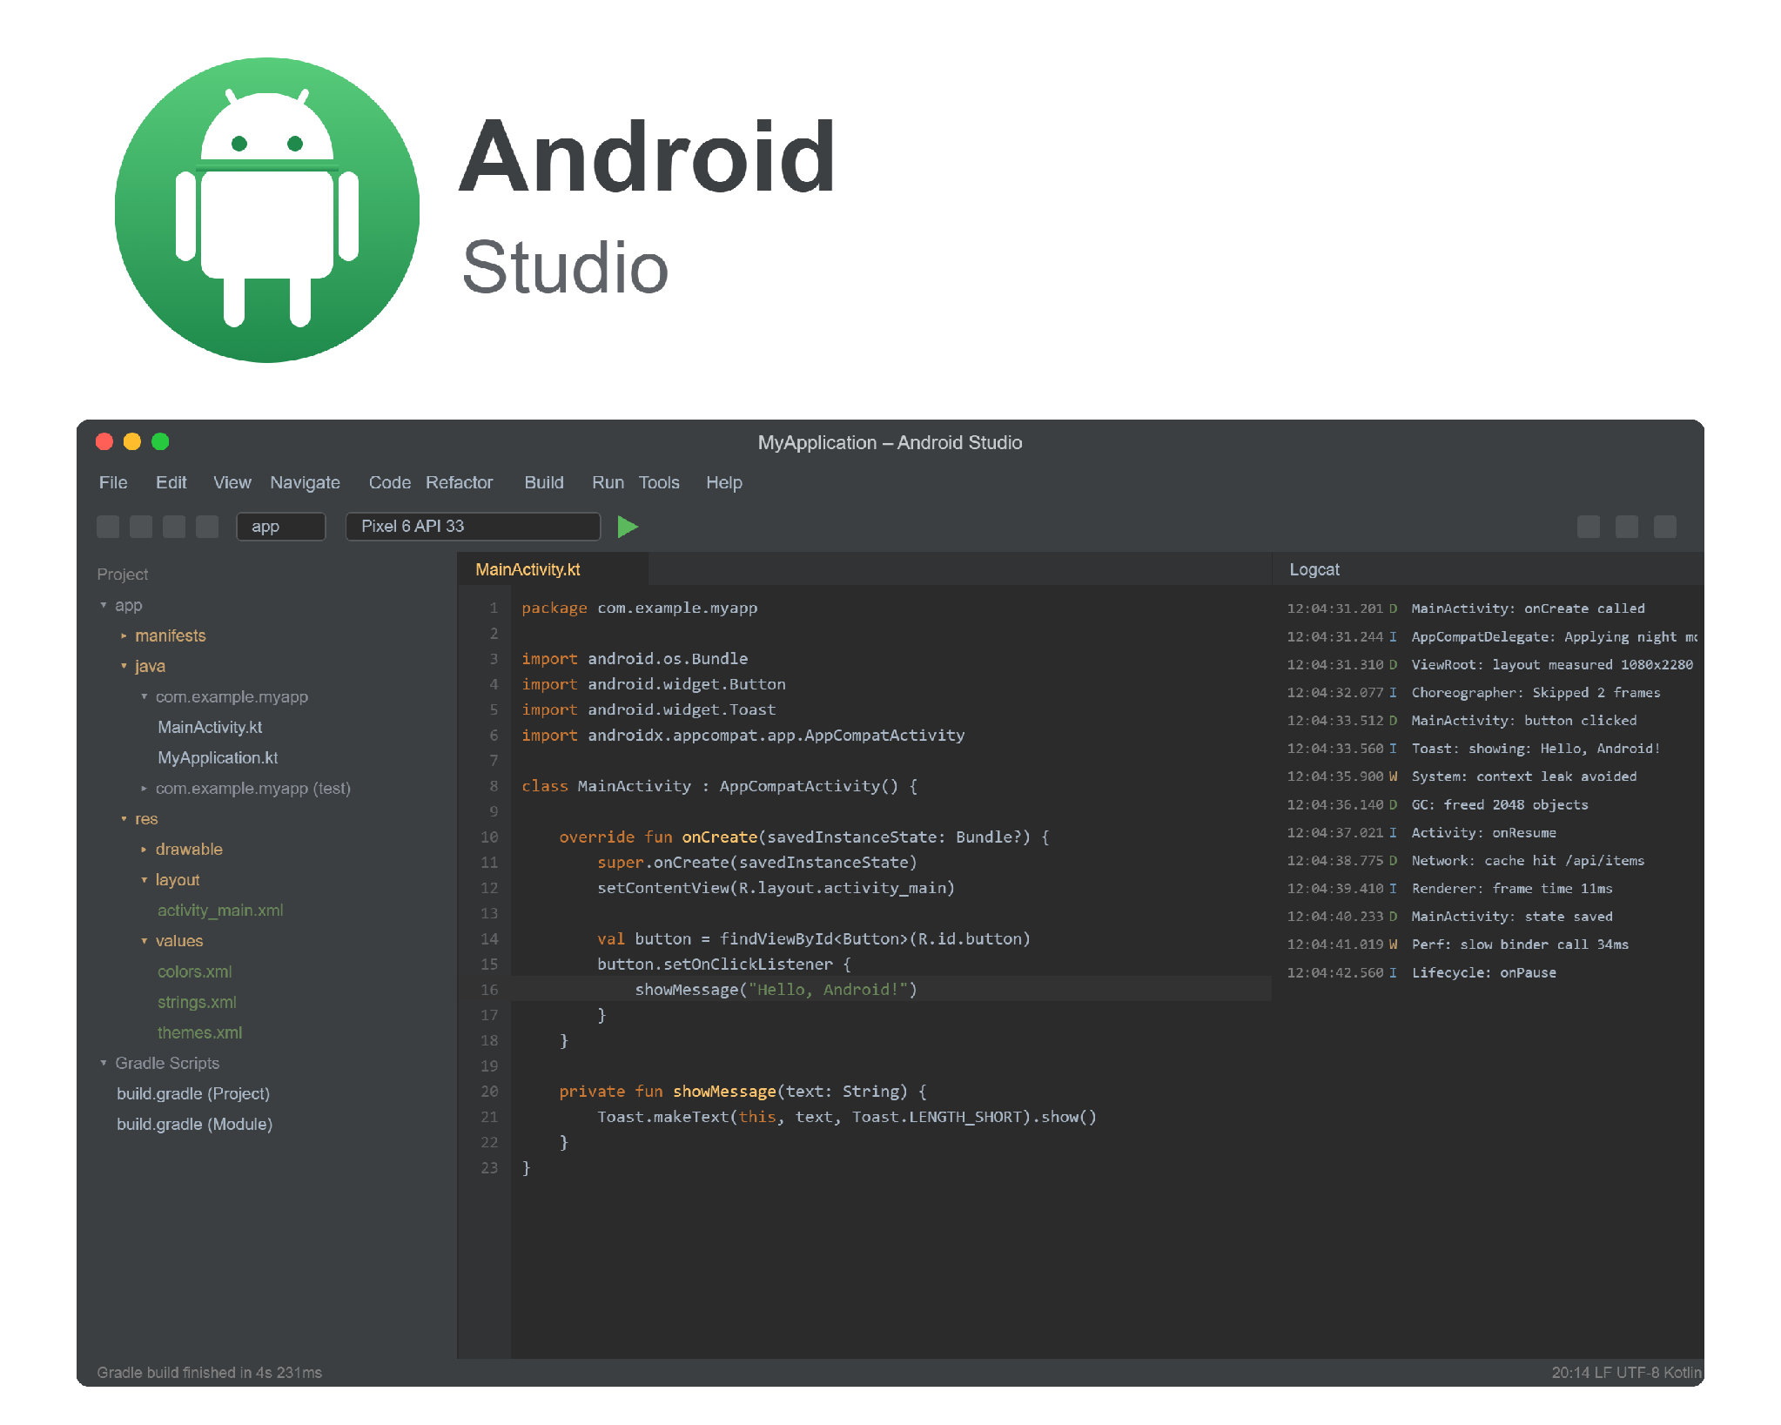Open the Edit menu

pos(171,482)
